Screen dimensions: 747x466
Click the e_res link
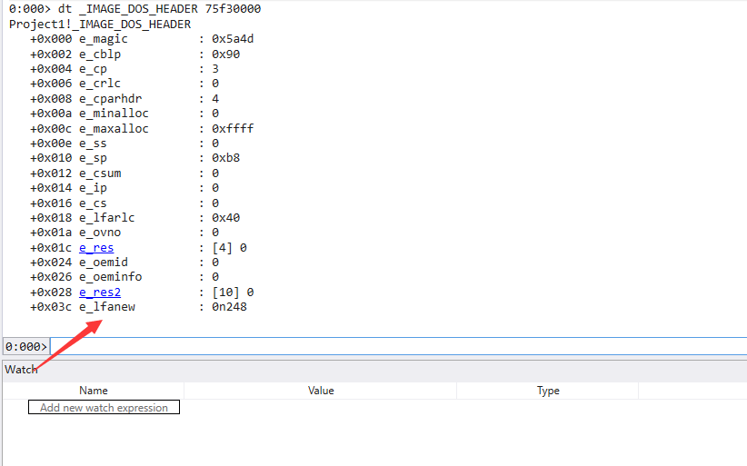(96, 247)
